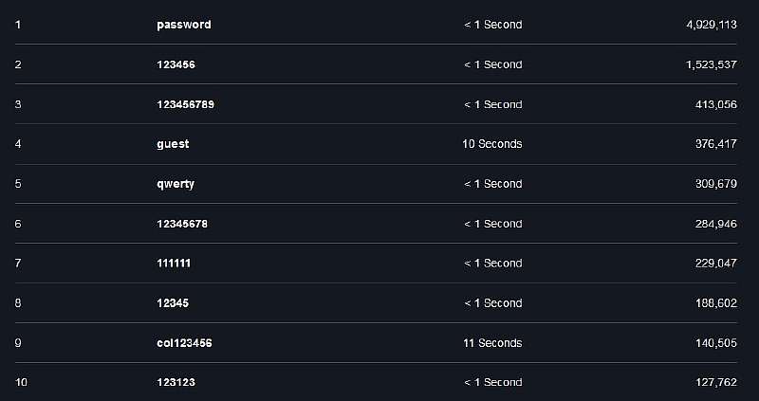This screenshot has height=401, width=759.
Task: Click the 123456789 password entry
Action: (x=186, y=104)
